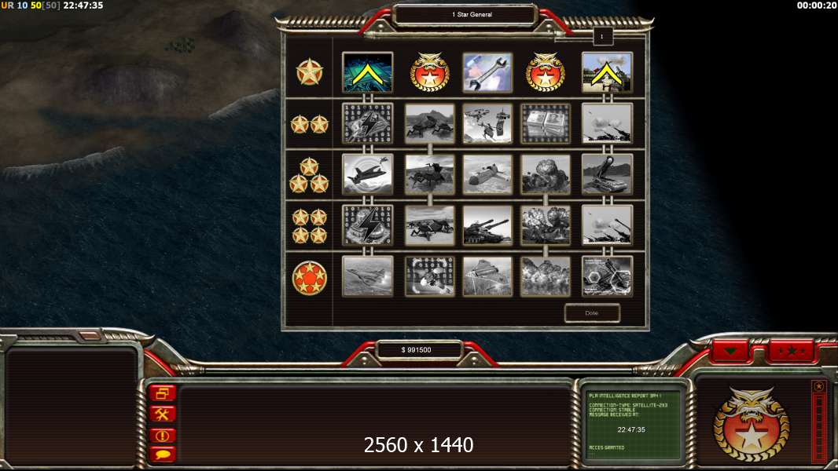838x471 pixels.
Task: Select the helicopter drones power icon
Action: pos(487,124)
